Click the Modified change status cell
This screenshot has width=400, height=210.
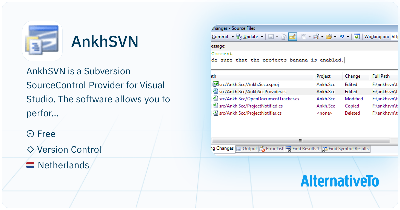tap(354, 99)
